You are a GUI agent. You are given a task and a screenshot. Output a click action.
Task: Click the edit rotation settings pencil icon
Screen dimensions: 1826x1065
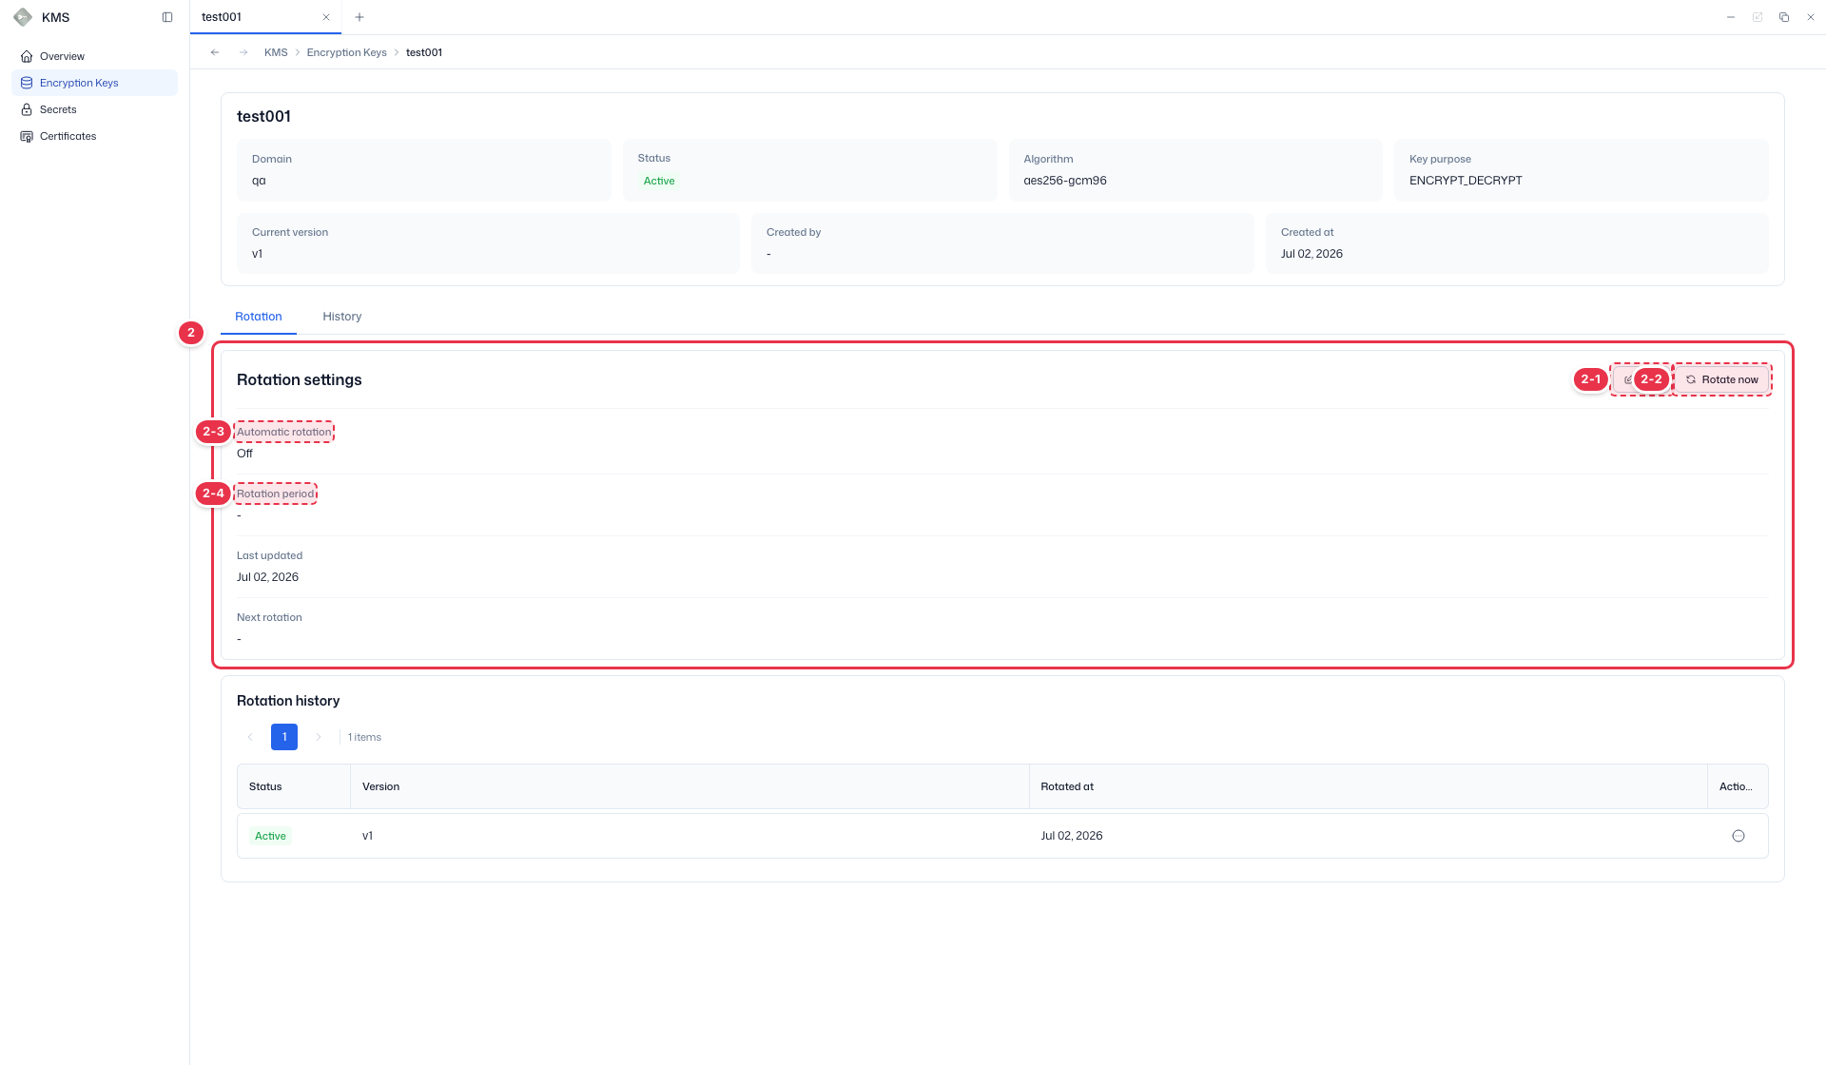[1628, 379]
